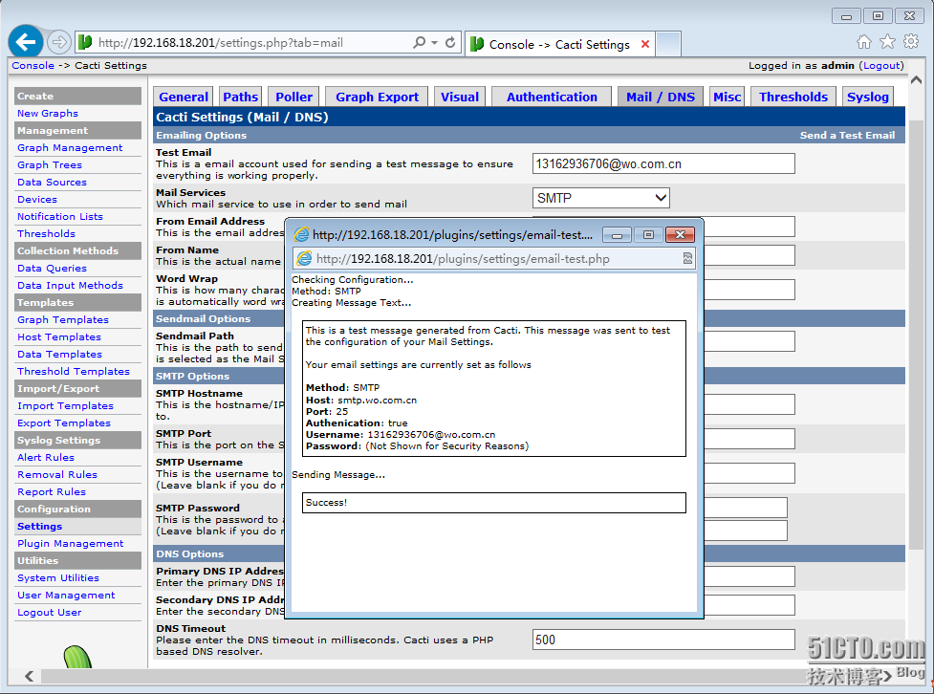Click the popup window address bar
The height and width of the screenshot is (694, 934).
[493, 258]
